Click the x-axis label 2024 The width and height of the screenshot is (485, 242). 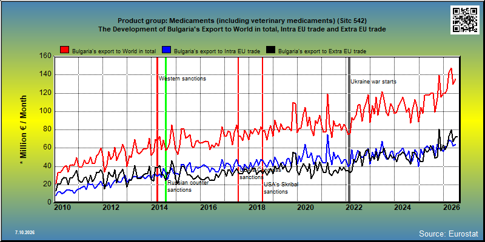point(402,207)
